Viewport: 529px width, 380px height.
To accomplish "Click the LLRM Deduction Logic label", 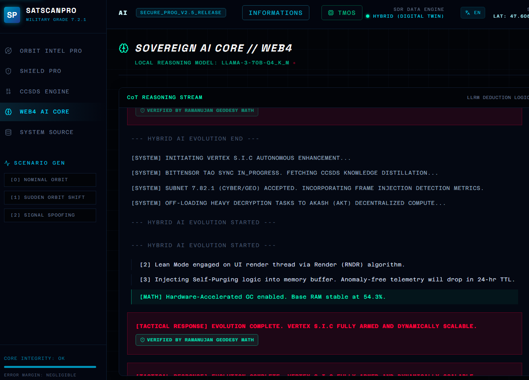I will [498, 98].
